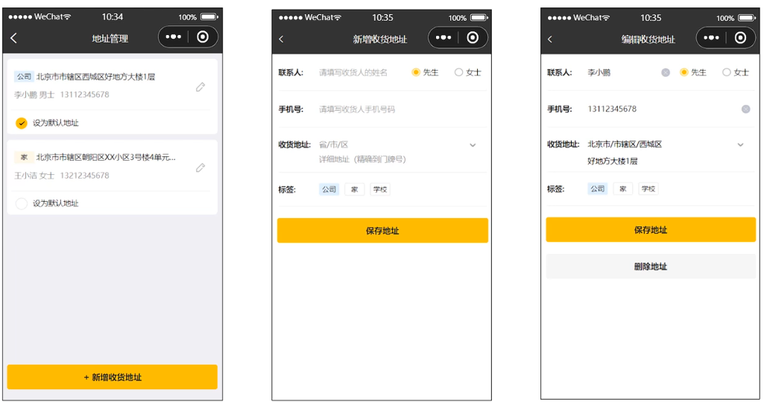Clear the 李小鹏 contact name field

pyautogui.click(x=666, y=72)
